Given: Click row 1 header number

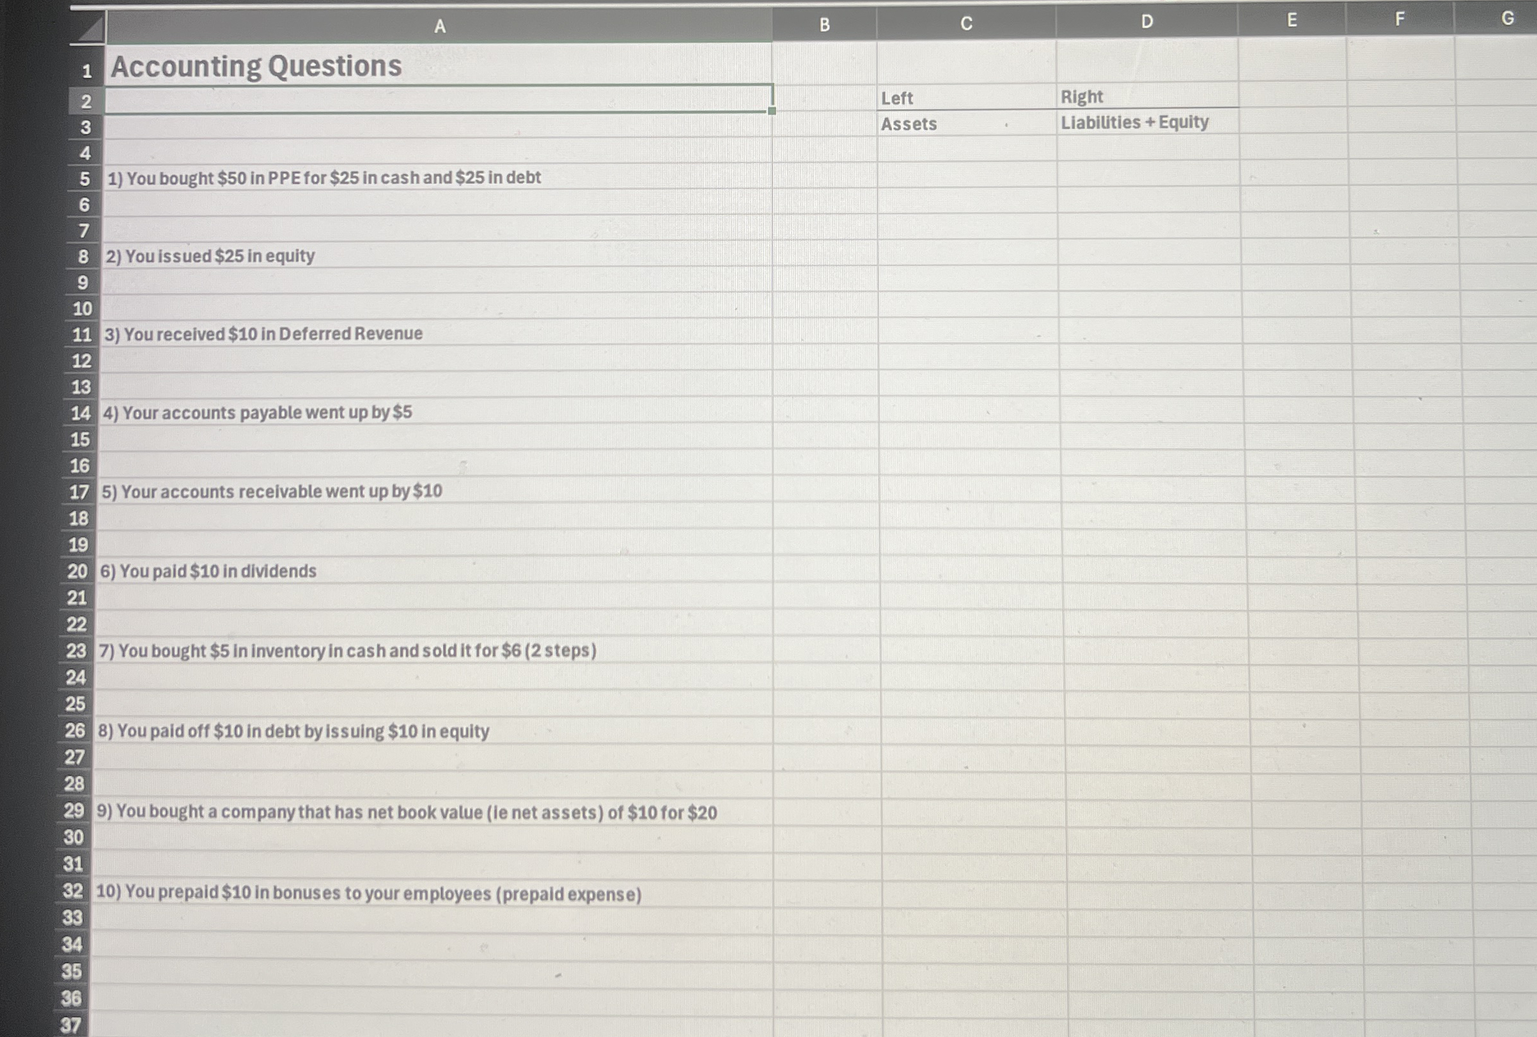Looking at the screenshot, I should [87, 71].
